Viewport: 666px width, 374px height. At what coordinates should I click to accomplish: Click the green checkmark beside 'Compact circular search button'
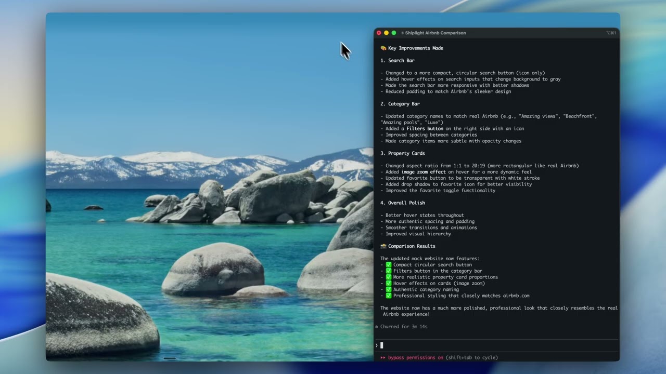(x=388, y=265)
